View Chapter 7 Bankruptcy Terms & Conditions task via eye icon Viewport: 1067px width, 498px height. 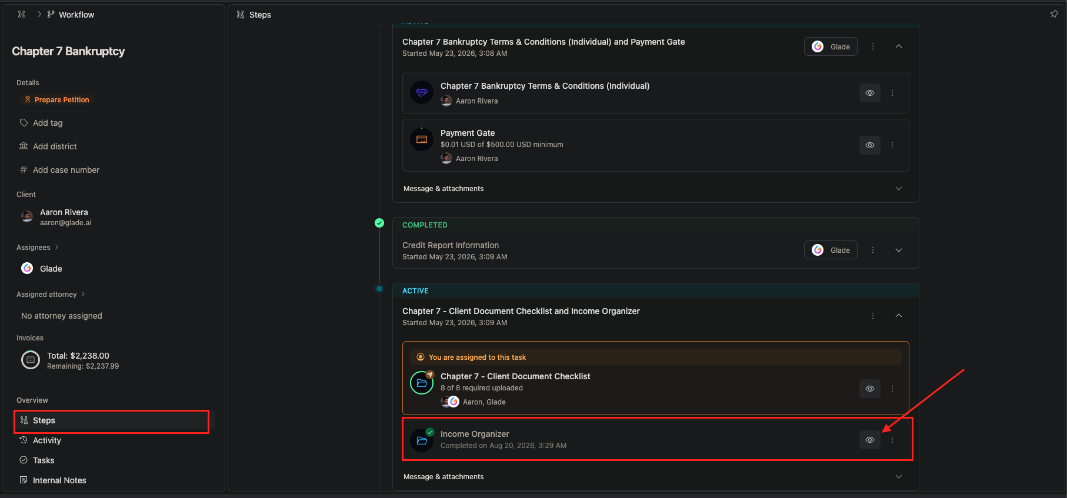pos(870,93)
